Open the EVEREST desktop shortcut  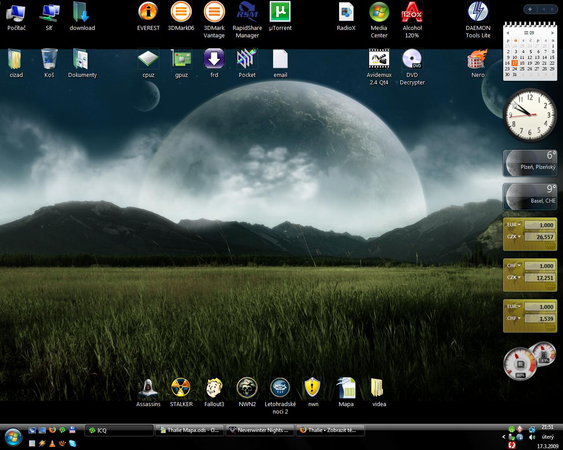(148, 13)
